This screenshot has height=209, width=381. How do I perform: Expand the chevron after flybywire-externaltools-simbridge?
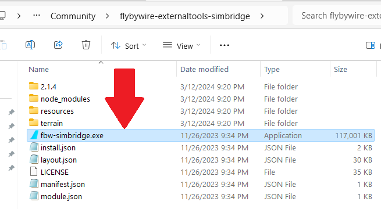click(x=262, y=16)
